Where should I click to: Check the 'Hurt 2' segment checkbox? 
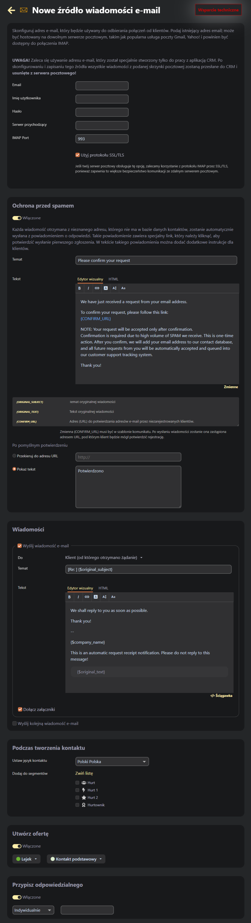pyautogui.click(x=77, y=797)
